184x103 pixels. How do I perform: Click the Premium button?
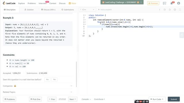[153, 3]
